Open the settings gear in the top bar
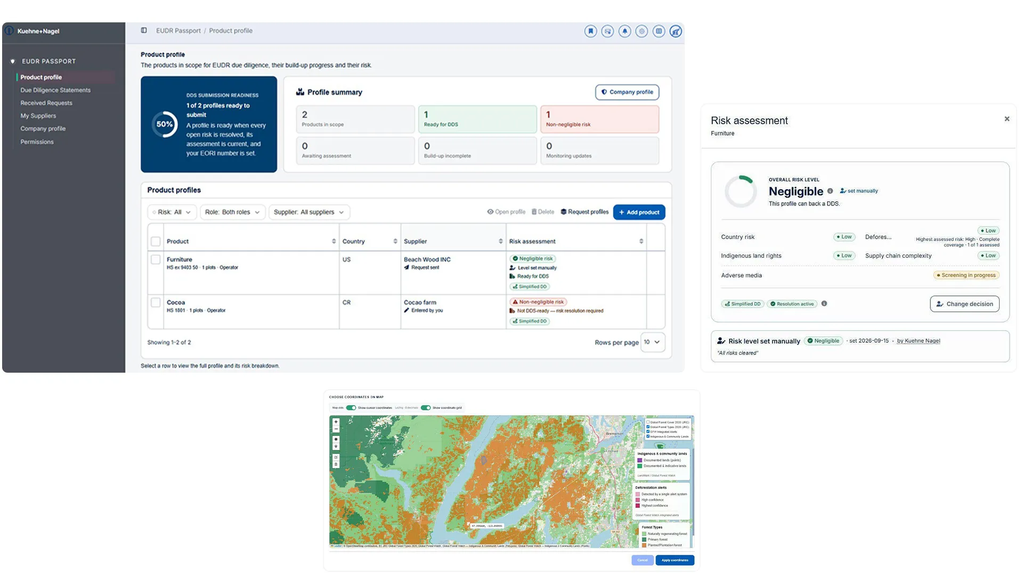This screenshot has width=1023, height=575. 642,31
